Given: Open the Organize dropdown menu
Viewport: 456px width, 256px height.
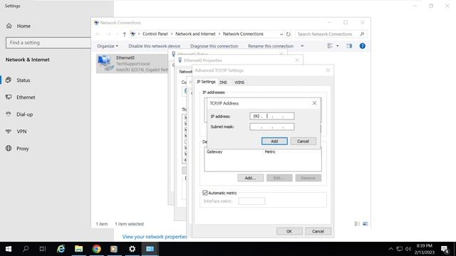Looking at the screenshot, I should [108, 46].
